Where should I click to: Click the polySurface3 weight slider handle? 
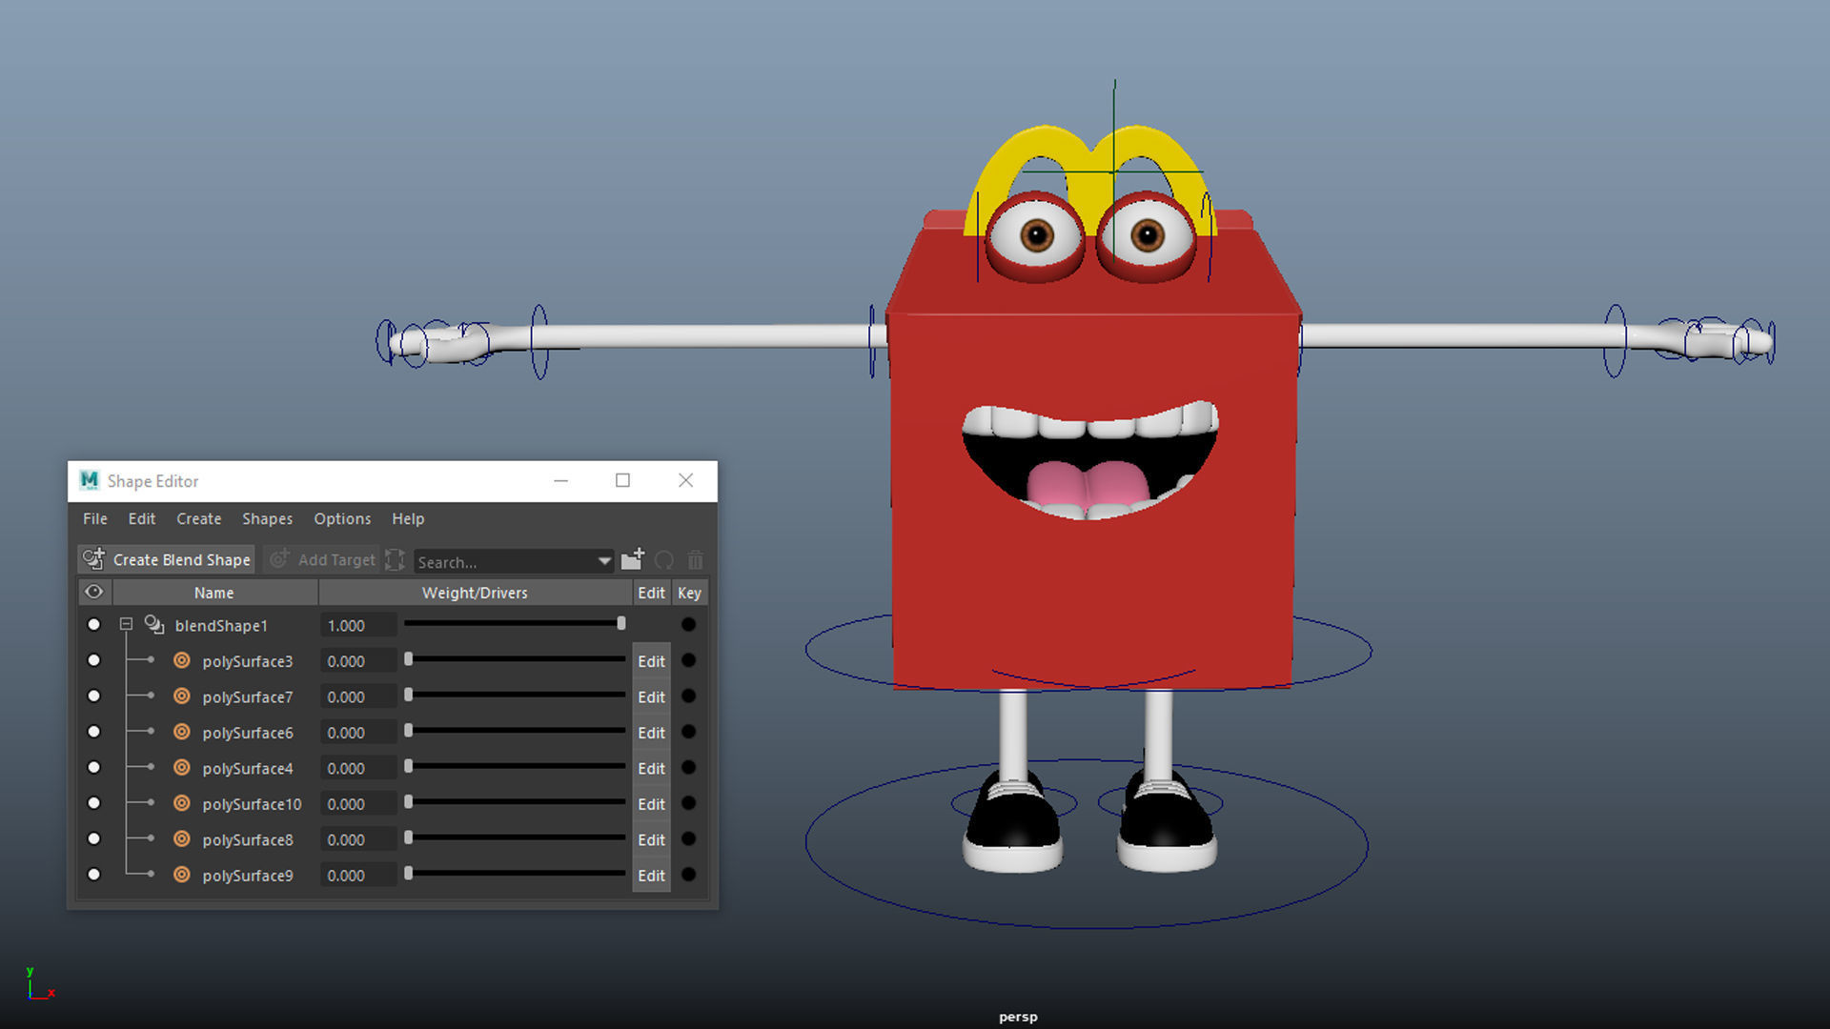tap(408, 658)
